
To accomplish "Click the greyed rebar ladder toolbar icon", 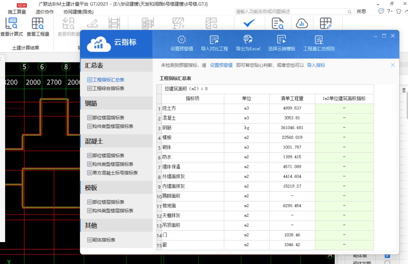I will pyautogui.click(x=114, y=23).
